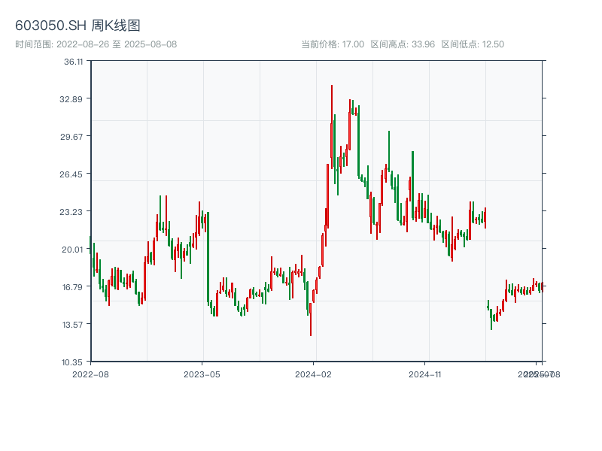
Task: Click the 26.45 y-axis tick label
Action: 73,174
